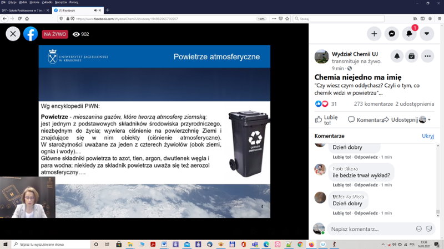444x249 pixels.
Task: Open the Windows action center
Action: tap(437, 245)
